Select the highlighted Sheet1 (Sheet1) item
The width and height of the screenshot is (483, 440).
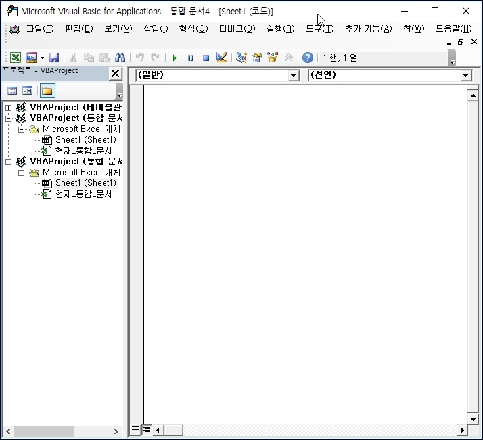tap(86, 183)
